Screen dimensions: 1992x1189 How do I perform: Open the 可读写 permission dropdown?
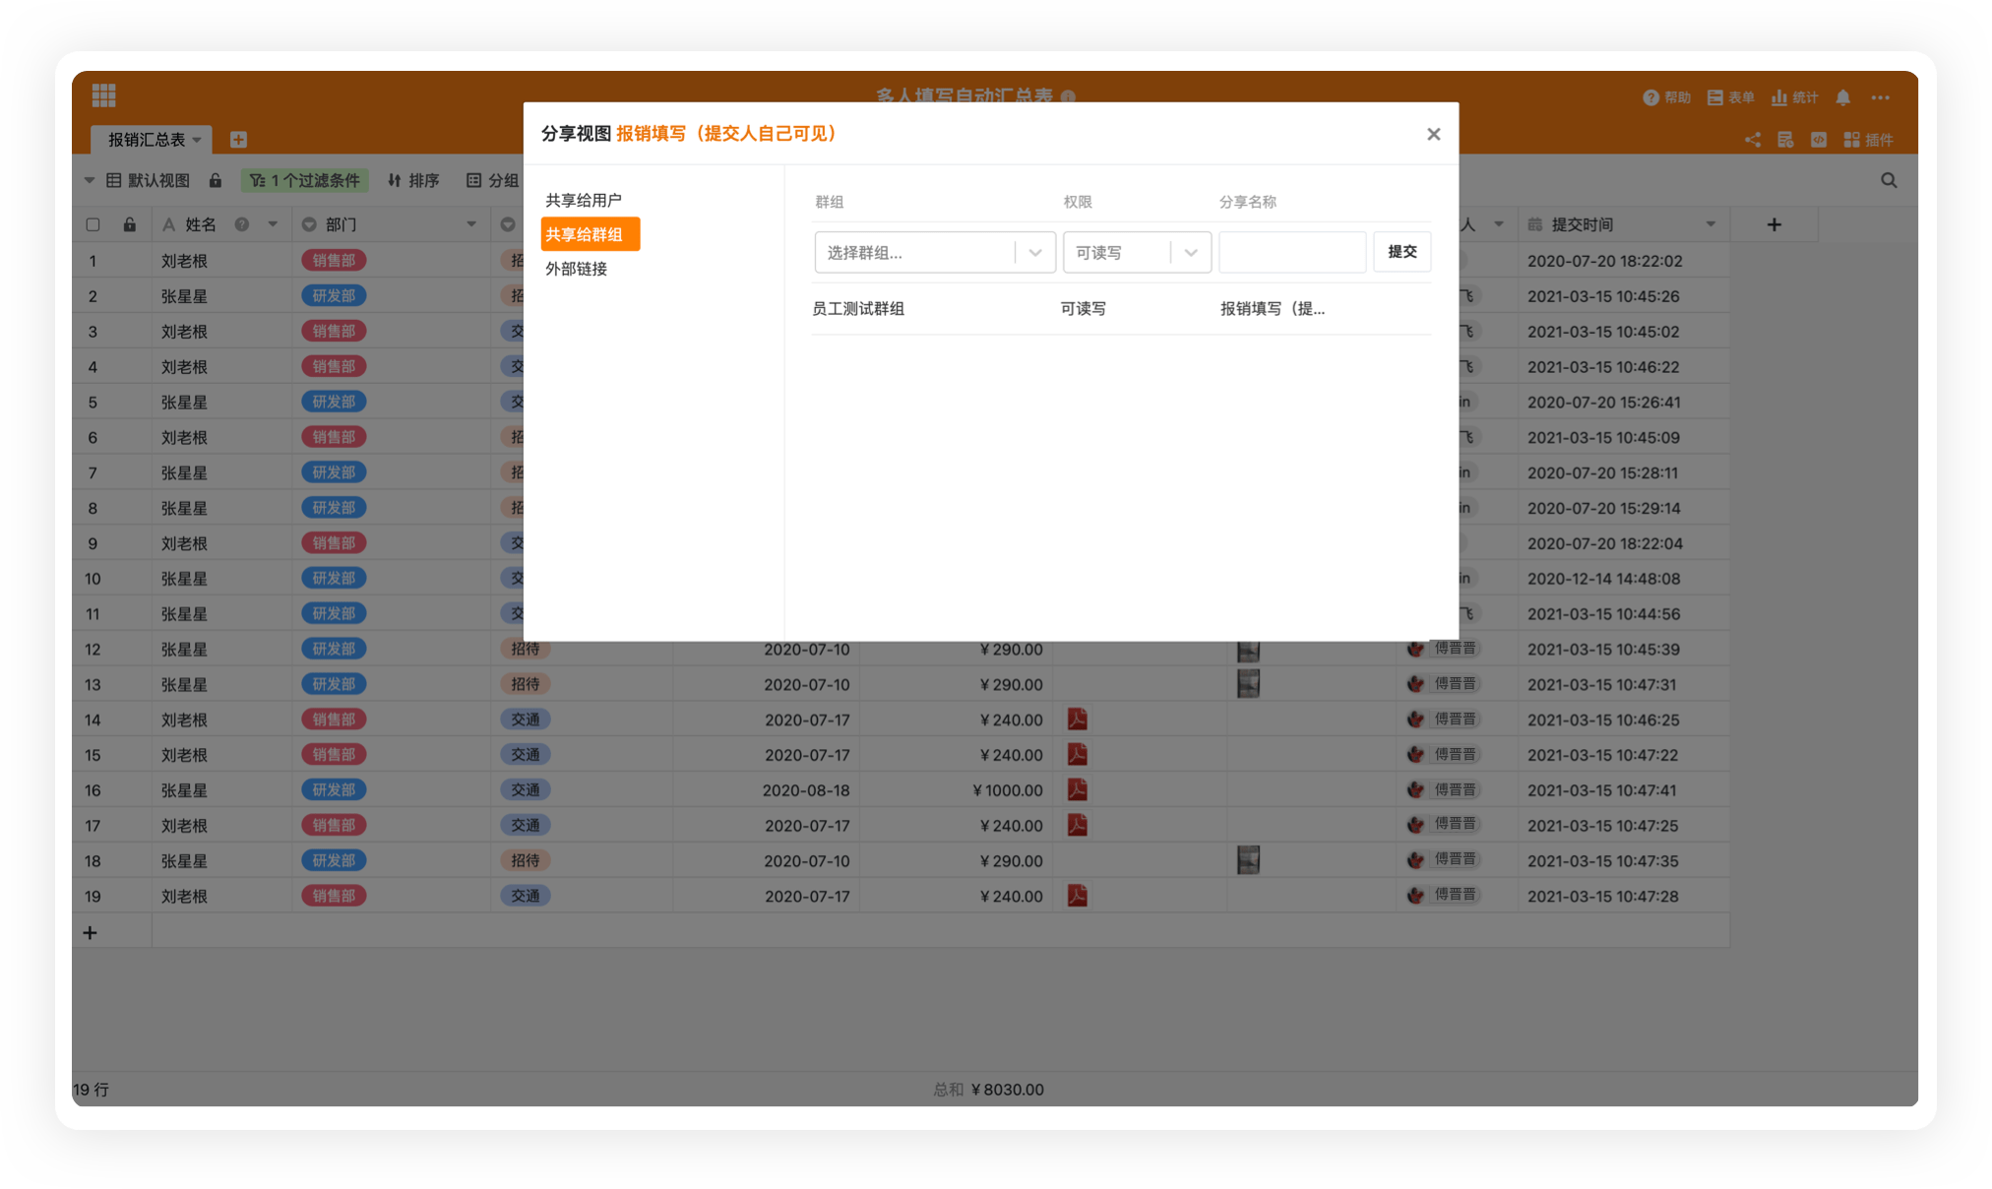click(x=1190, y=253)
